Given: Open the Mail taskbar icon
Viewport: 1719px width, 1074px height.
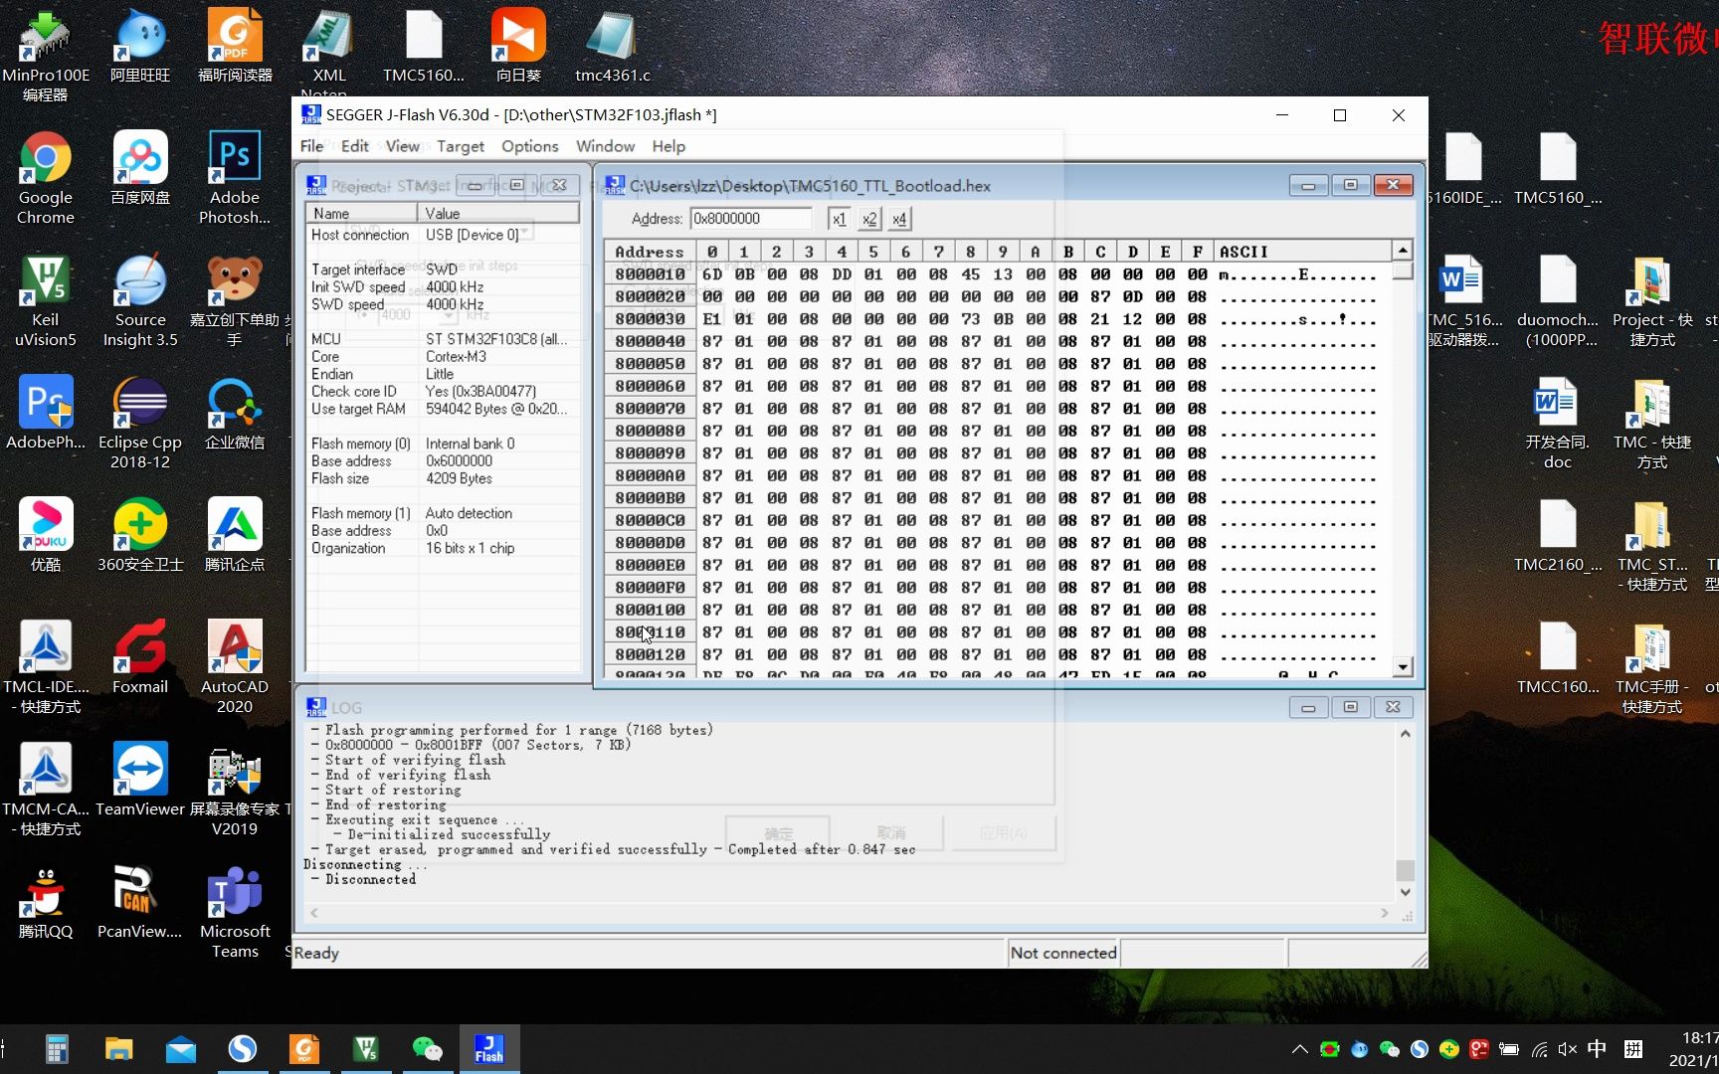Looking at the screenshot, I should [181, 1049].
